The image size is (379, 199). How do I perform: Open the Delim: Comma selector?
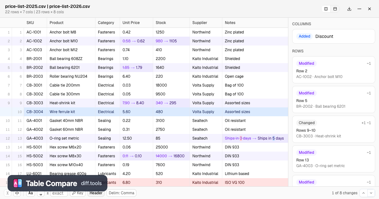coord(122,193)
